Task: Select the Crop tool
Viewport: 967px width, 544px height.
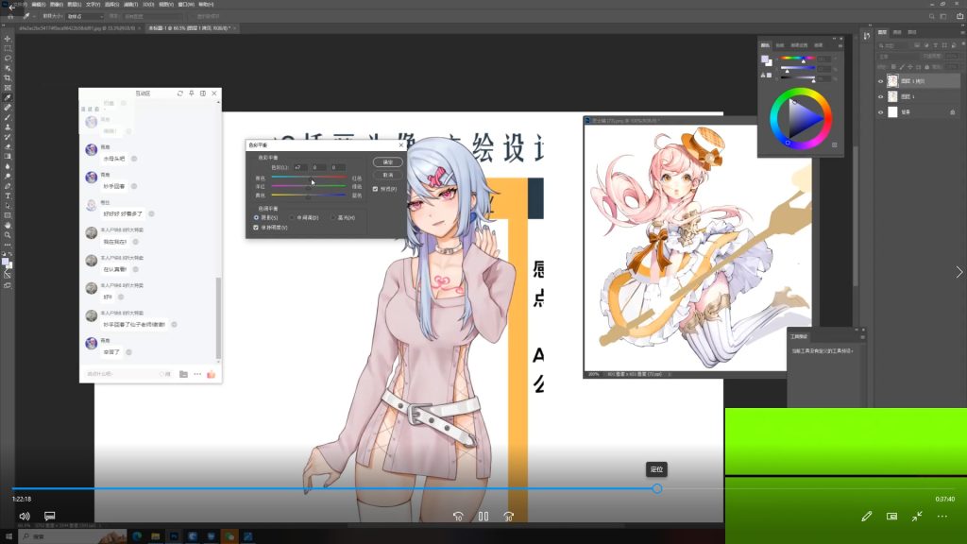Action: pos(8,77)
